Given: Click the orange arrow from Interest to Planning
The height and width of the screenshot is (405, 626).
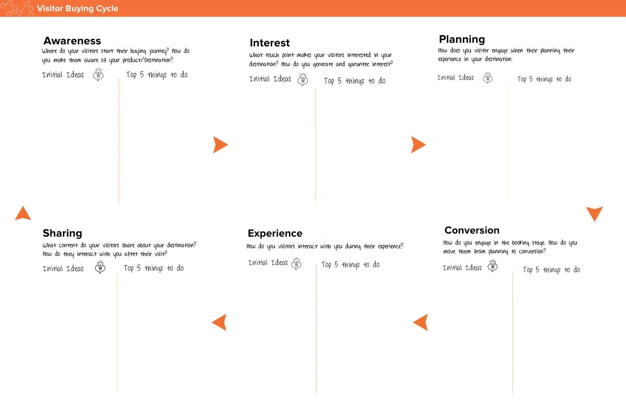Looking at the screenshot, I should click(418, 145).
